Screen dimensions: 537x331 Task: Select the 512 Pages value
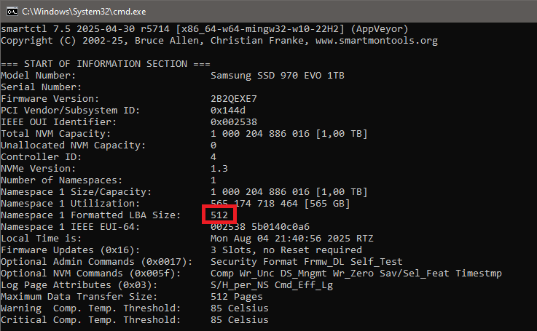(x=237, y=297)
